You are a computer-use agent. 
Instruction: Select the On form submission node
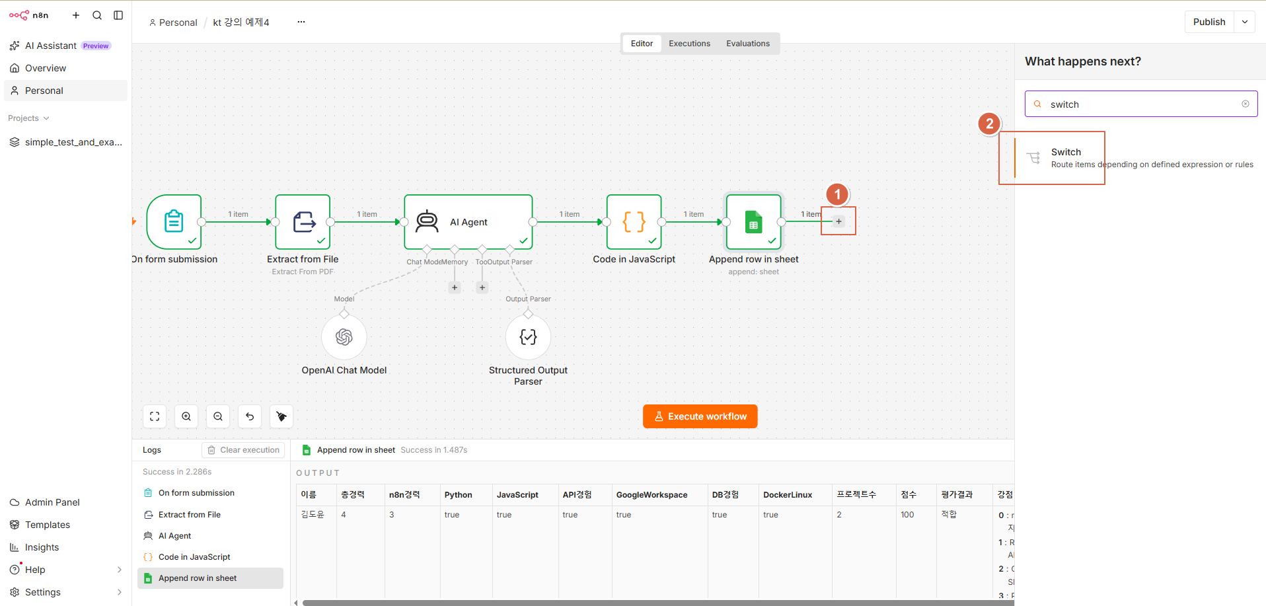pyautogui.click(x=174, y=221)
